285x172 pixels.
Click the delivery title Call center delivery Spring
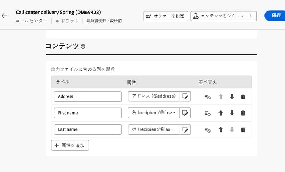(x=58, y=13)
